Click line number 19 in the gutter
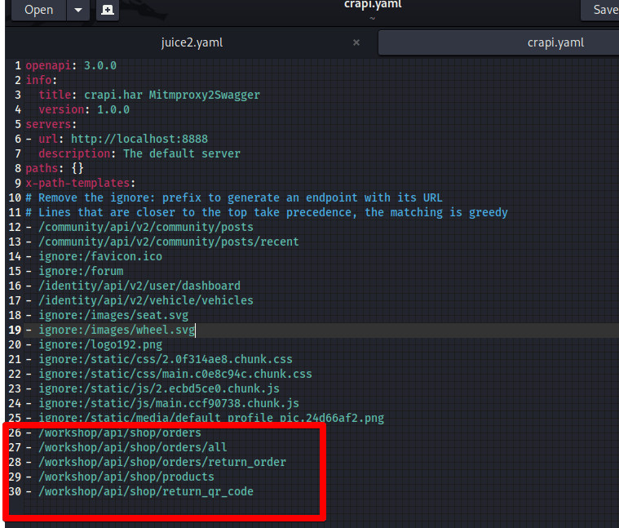Image resolution: width=619 pixels, height=528 pixels. 15,330
